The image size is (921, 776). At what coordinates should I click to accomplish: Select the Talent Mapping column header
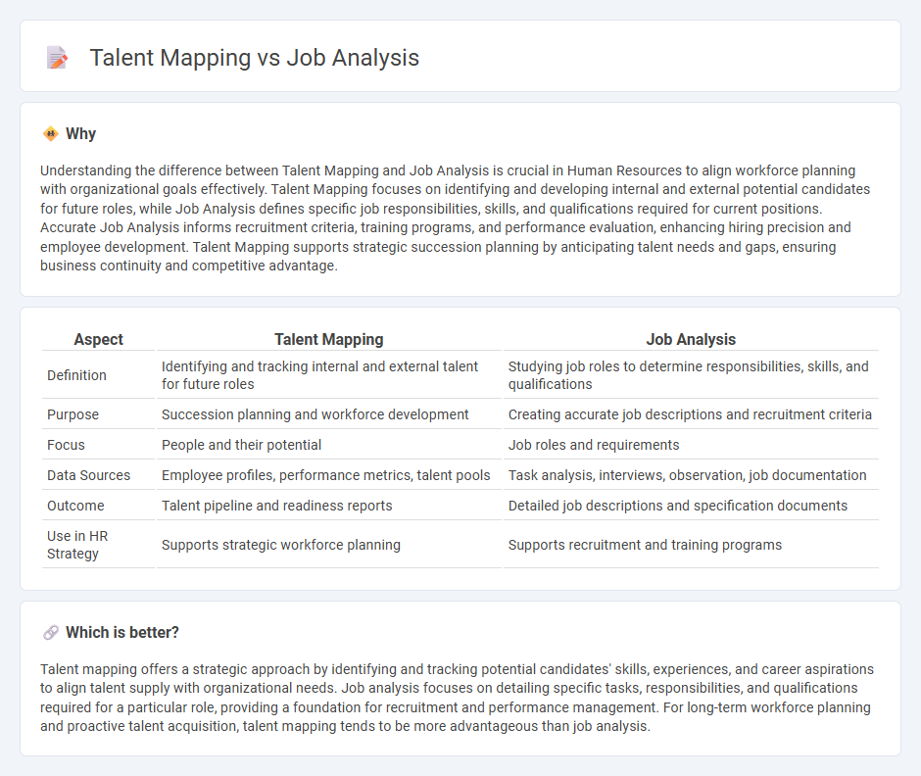click(329, 340)
